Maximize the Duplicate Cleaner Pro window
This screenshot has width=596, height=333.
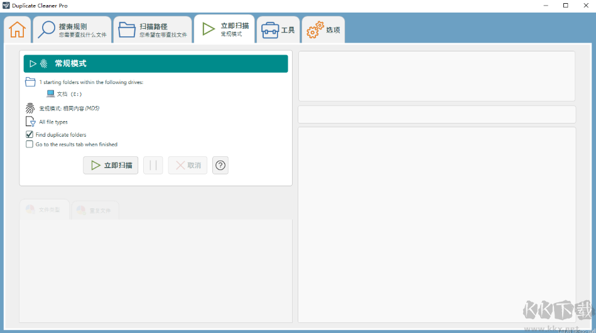click(566, 6)
